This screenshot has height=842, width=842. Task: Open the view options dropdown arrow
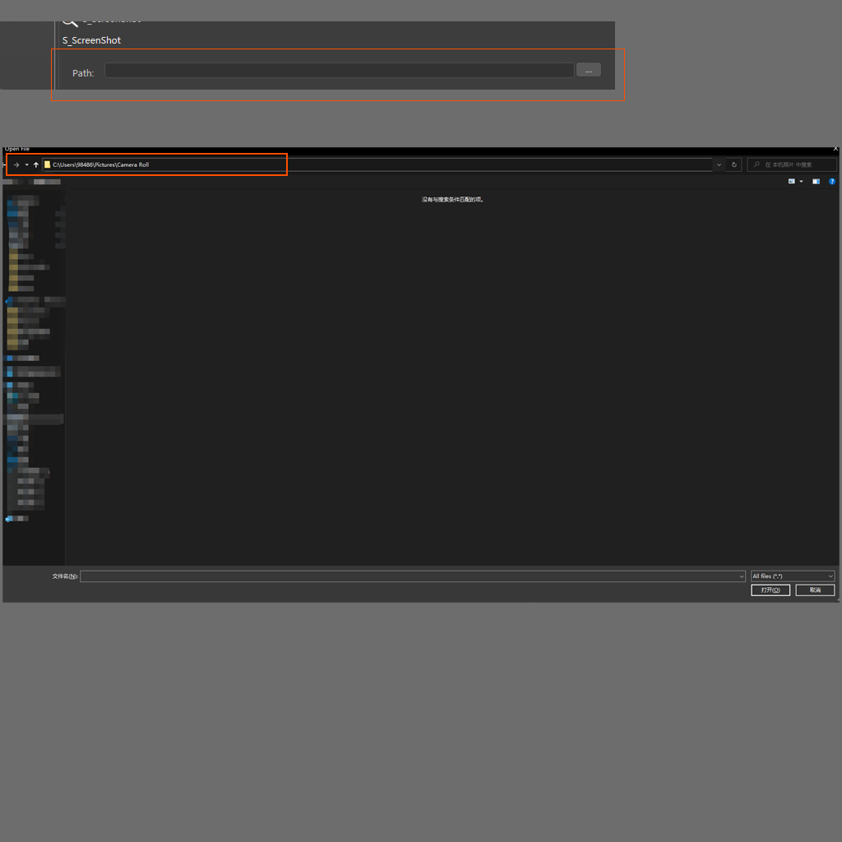click(801, 181)
